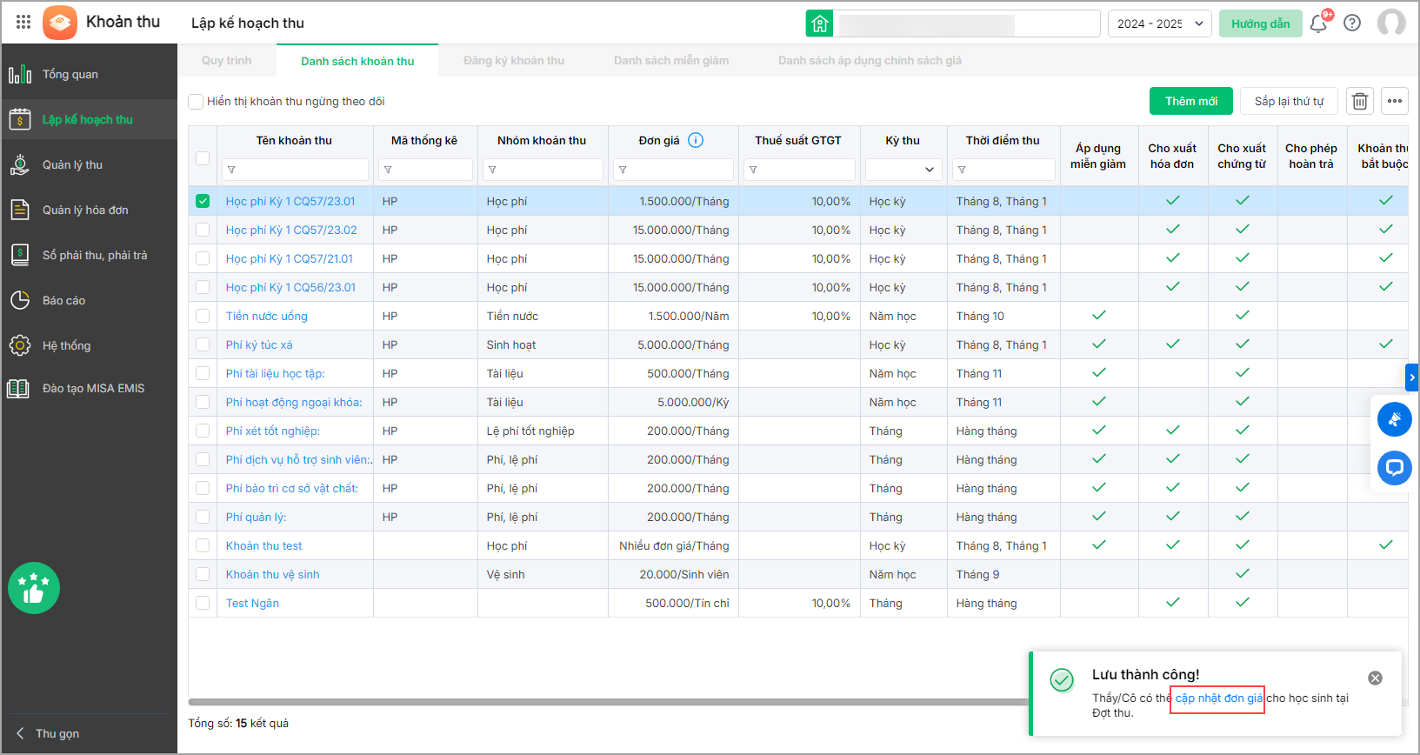Open the help question mark icon
The width and height of the screenshot is (1420, 755).
pyautogui.click(x=1352, y=23)
